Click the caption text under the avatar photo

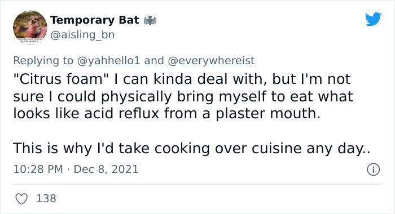pyautogui.click(x=30, y=40)
